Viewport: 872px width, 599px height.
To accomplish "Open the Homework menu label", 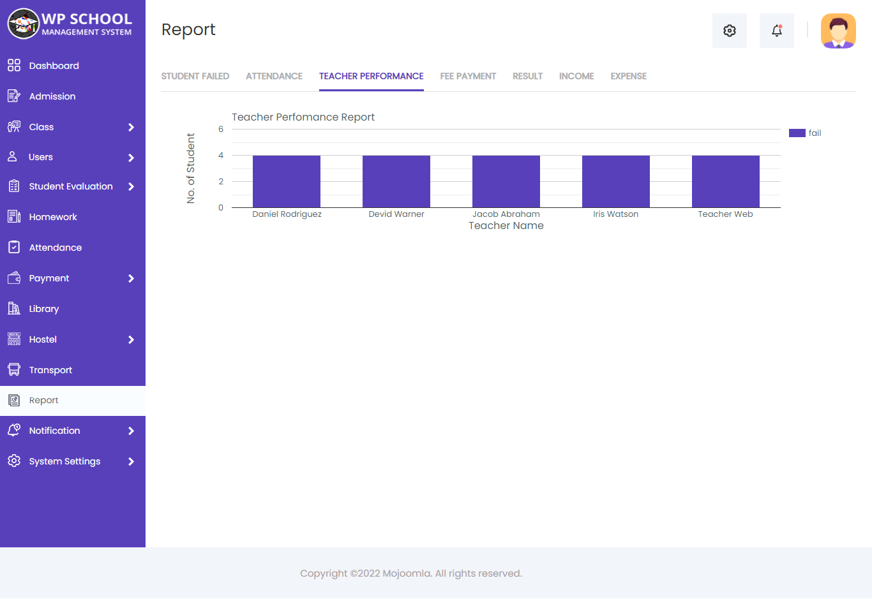I will pos(53,217).
